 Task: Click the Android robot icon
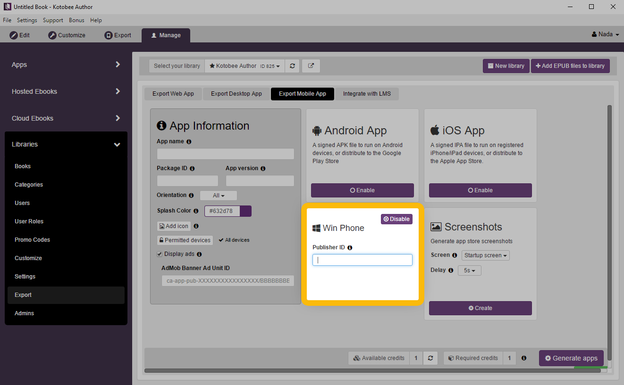coord(317,131)
